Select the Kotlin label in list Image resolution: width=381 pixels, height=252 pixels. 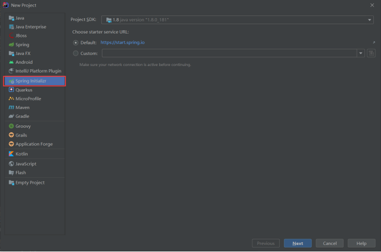21,154
